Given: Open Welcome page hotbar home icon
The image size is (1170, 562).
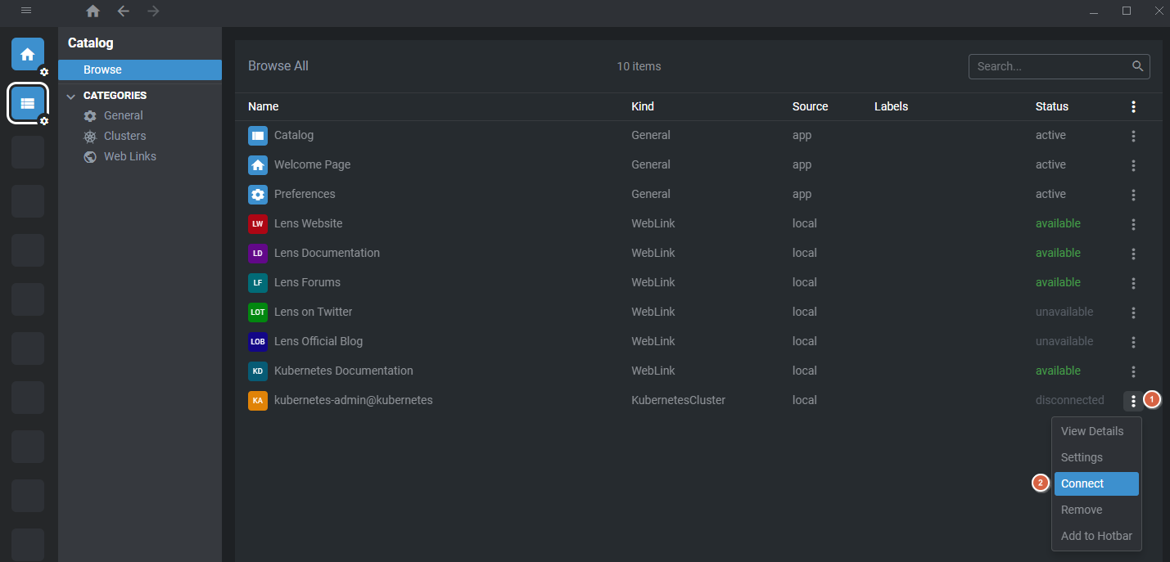Looking at the screenshot, I should tap(28, 54).
